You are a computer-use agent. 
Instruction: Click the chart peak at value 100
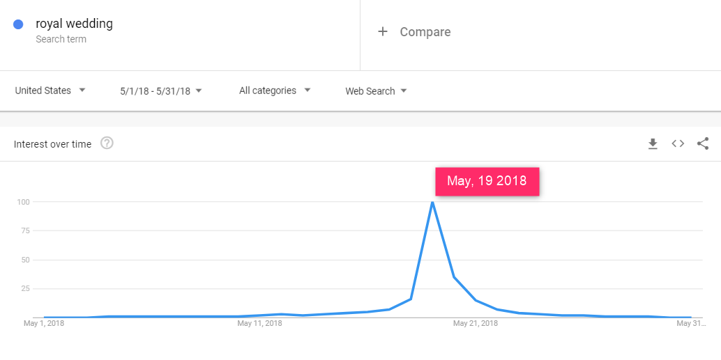pos(432,203)
